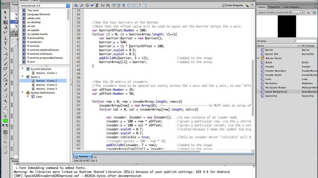Collapse the Symbol Definition(s) node
Image resolution: width=318 pixels, height=178 pixels.
tap(22, 92)
